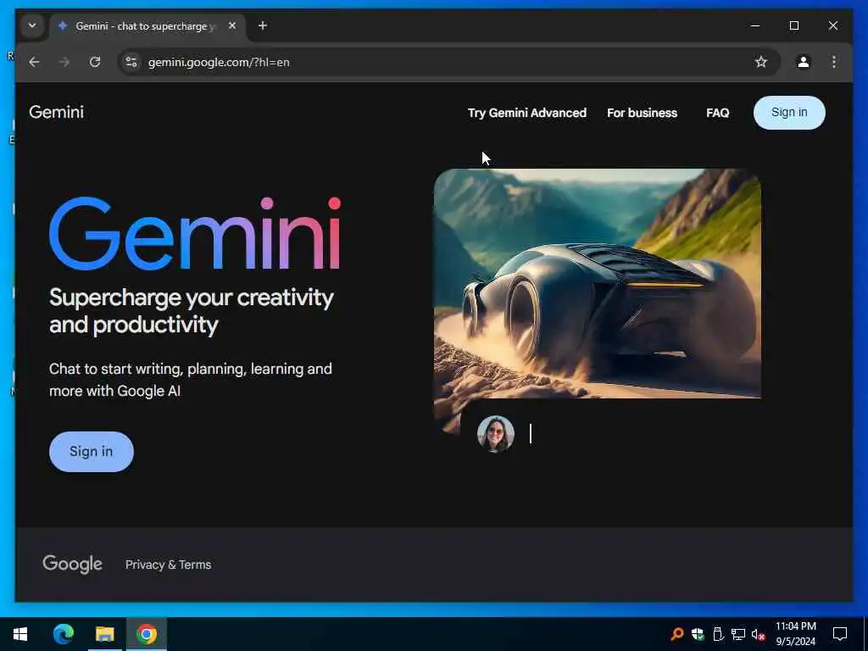Click the Gemini logo in header
The height and width of the screenshot is (651, 868).
(x=57, y=113)
